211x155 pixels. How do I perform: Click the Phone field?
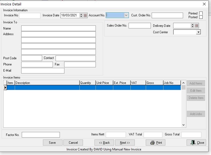pyautogui.click(x=37, y=64)
